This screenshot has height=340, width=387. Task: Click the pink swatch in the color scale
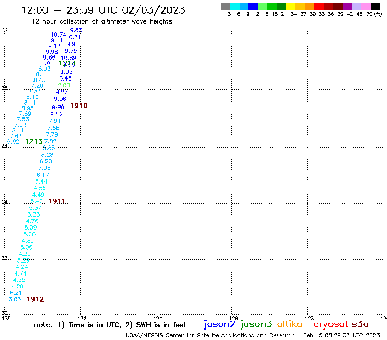click(x=366, y=6)
